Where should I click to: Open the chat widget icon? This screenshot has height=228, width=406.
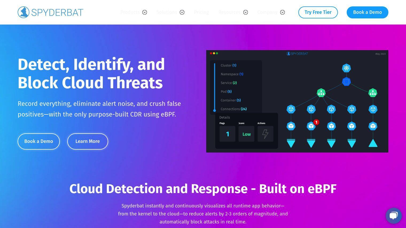393,215
